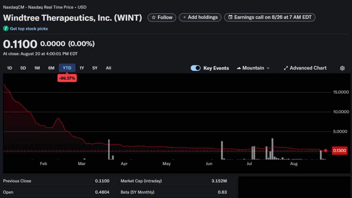
Task: Click the plus icon in Add holdings
Action: pyautogui.click(x=185, y=17)
